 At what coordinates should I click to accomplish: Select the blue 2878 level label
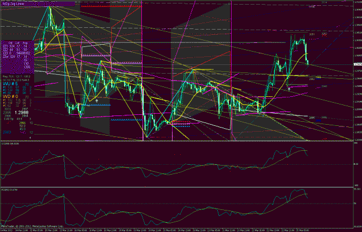tap(319, 121)
